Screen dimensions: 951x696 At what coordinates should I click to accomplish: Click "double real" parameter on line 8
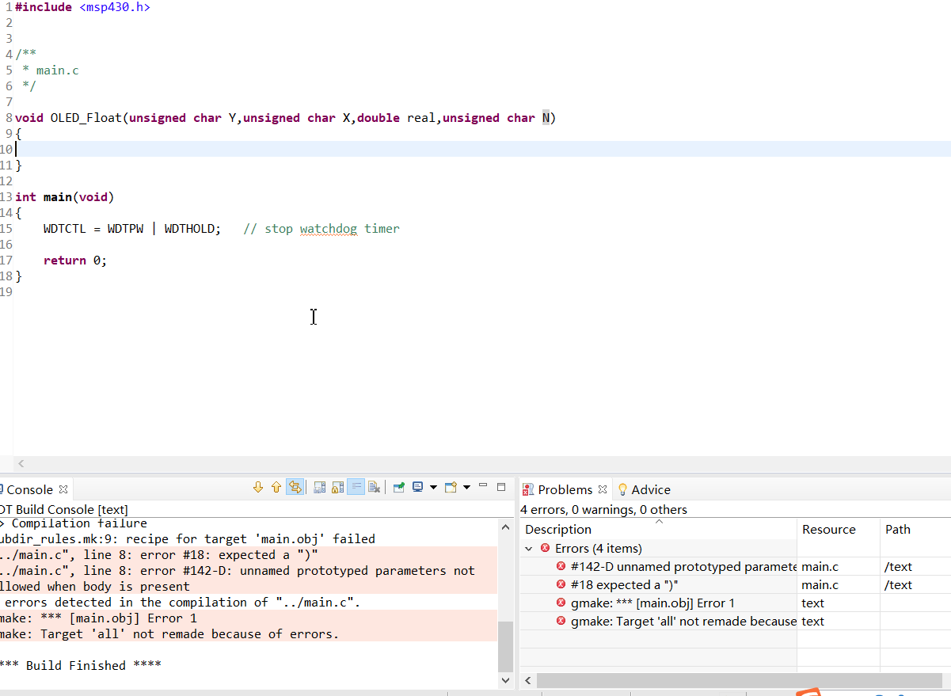(x=397, y=118)
